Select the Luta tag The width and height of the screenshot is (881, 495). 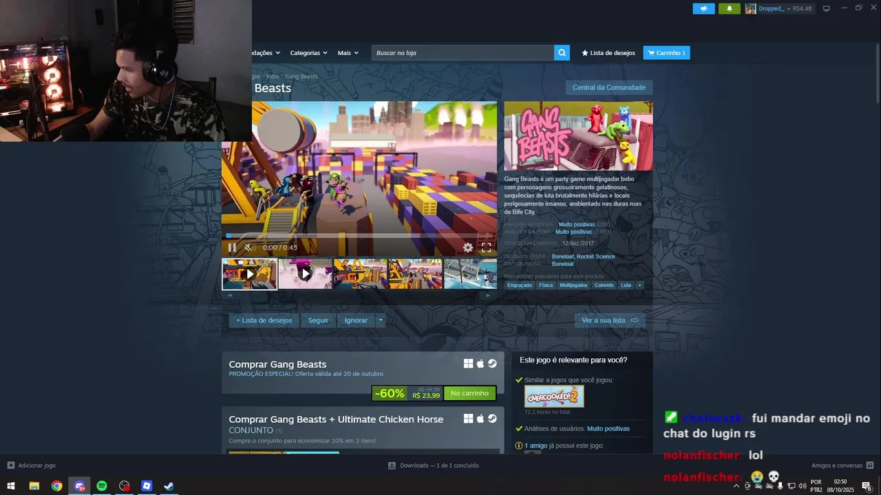click(626, 285)
